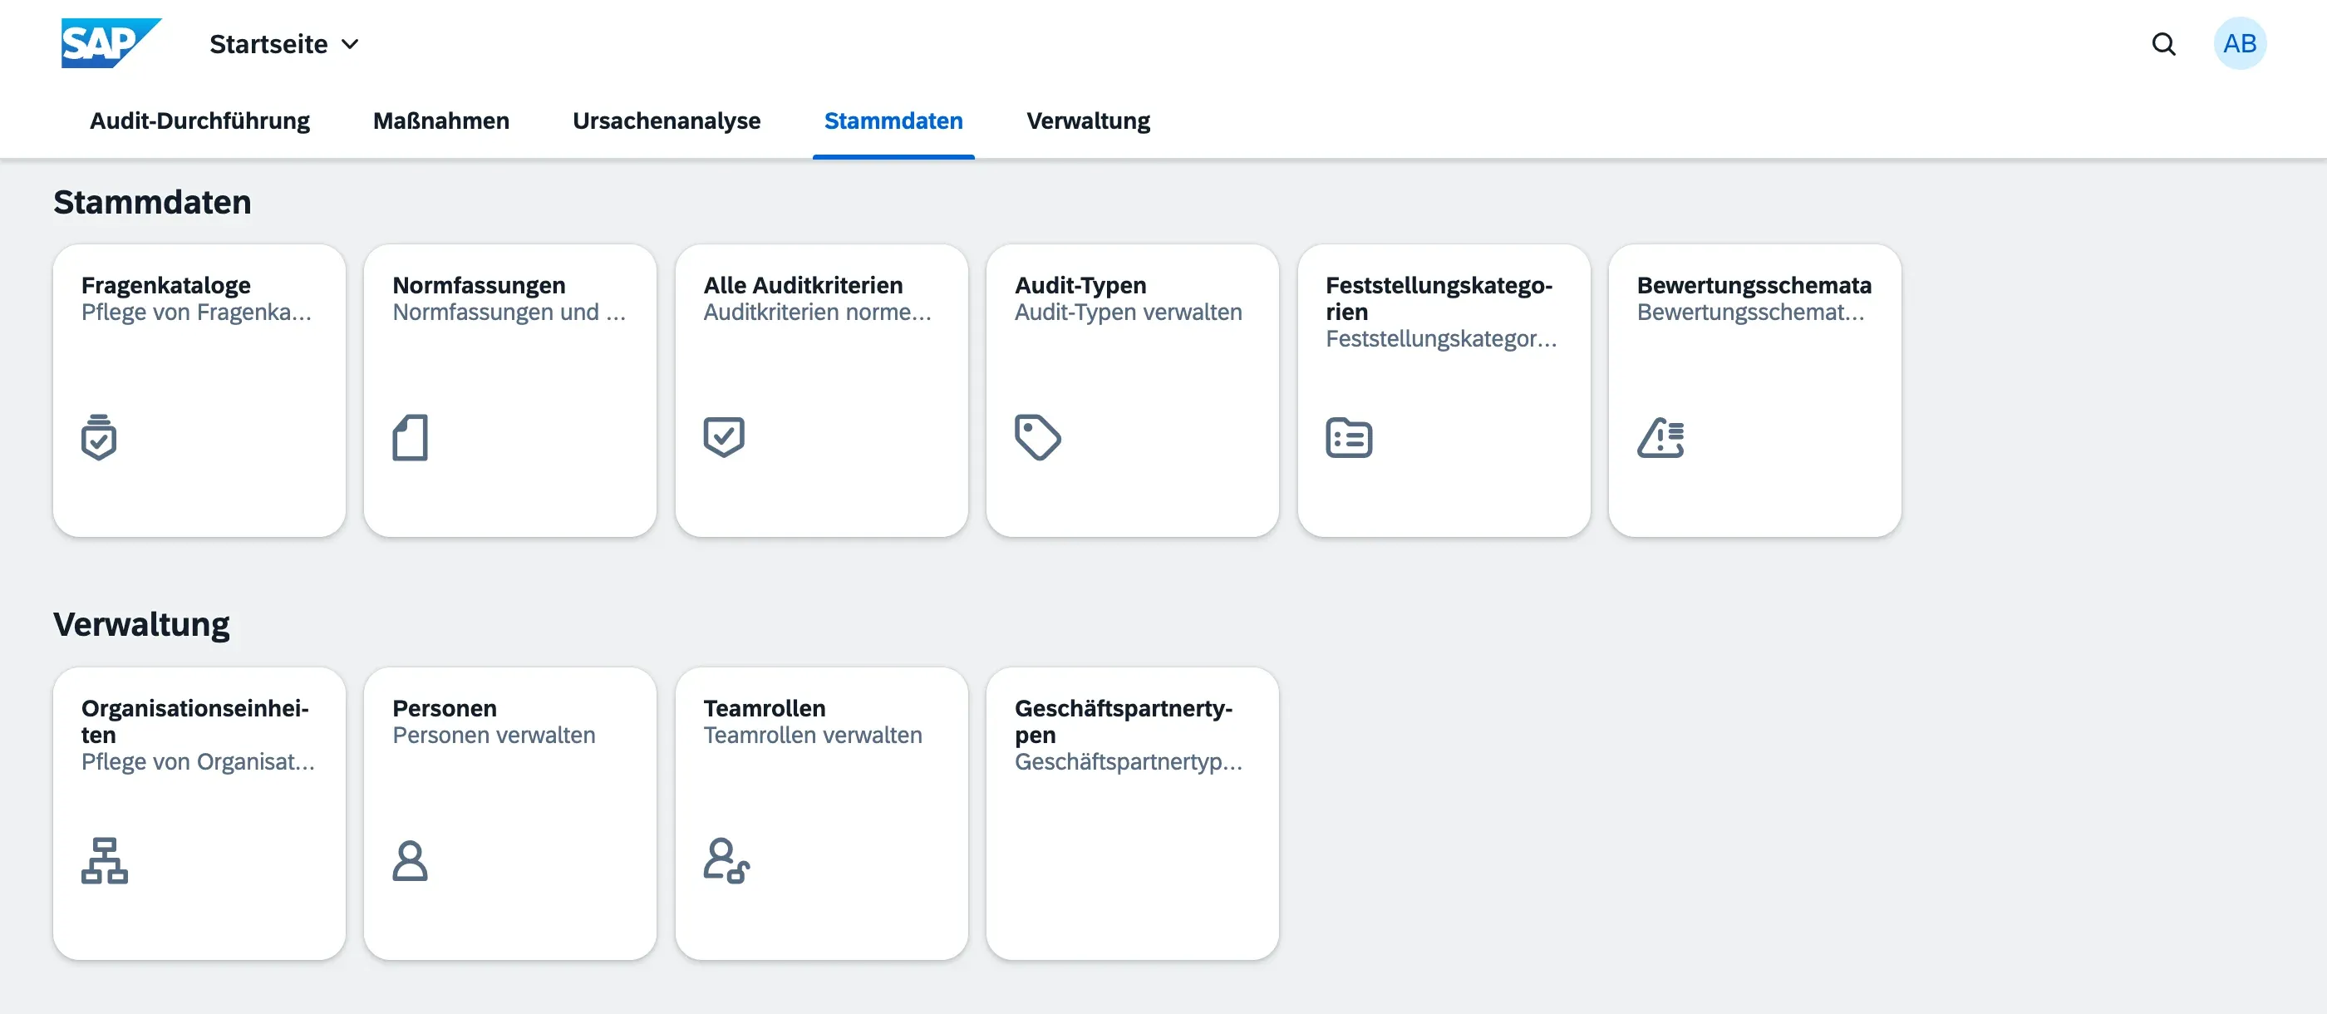Click the Bewertungsschemata warning list icon

click(x=1660, y=437)
